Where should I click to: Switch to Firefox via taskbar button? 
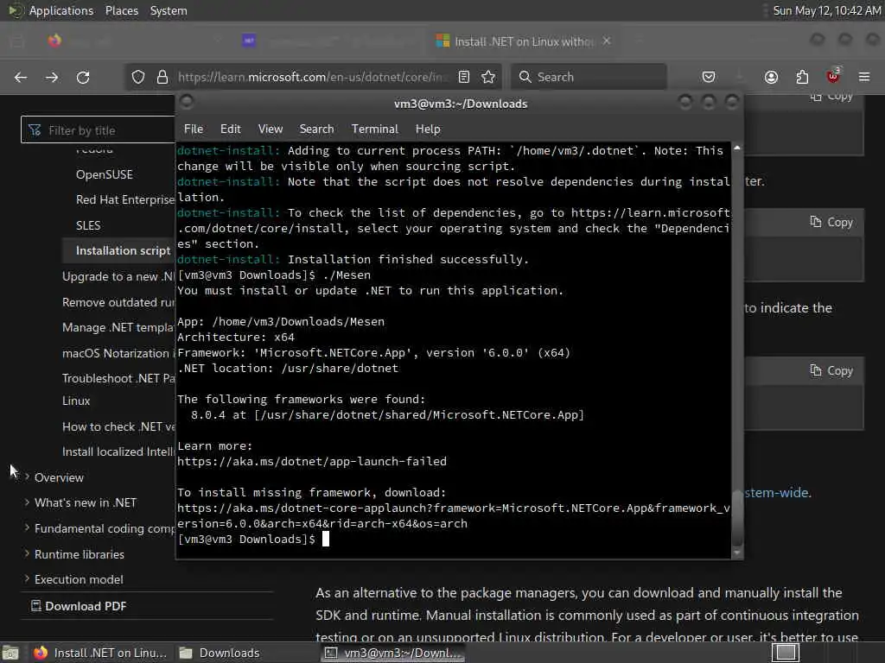click(100, 653)
